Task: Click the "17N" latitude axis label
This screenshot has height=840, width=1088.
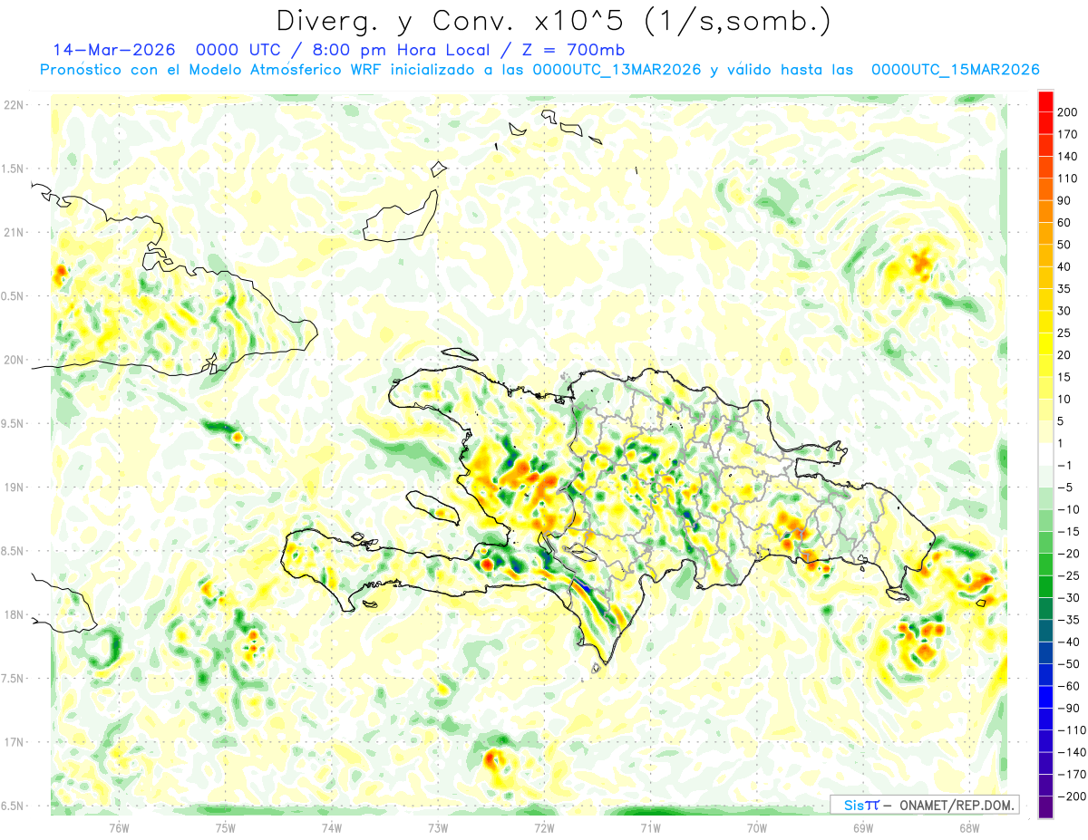Action: point(14,742)
